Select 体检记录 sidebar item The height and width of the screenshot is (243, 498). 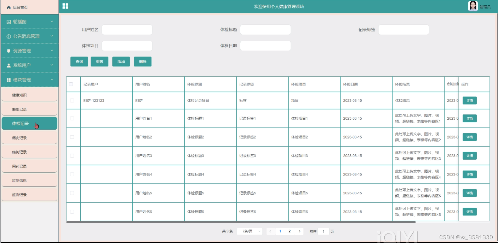click(x=29, y=124)
